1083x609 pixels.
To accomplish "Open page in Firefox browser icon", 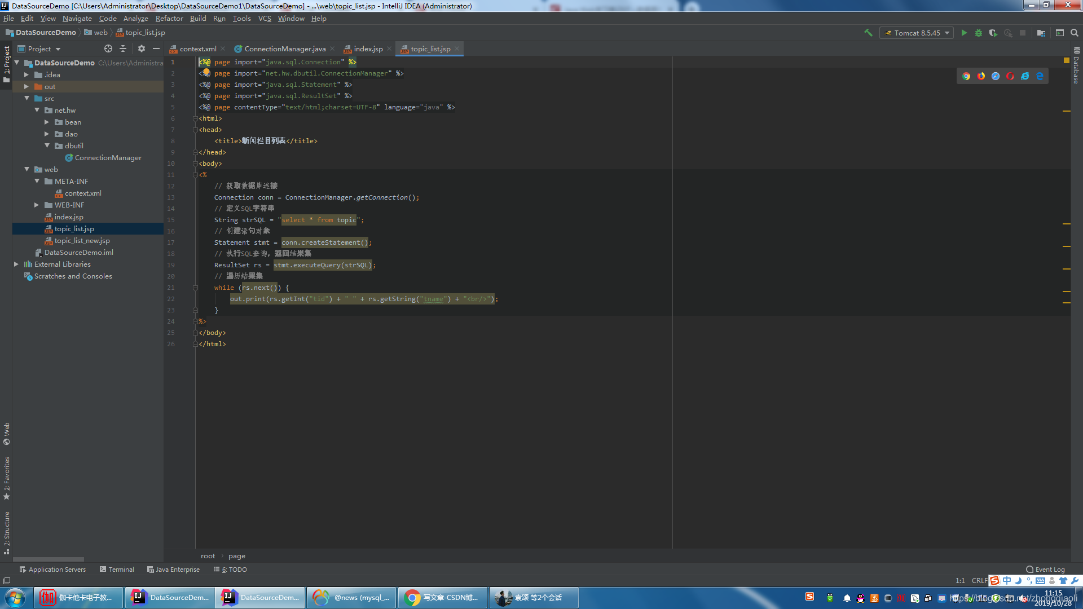I will coord(981,76).
